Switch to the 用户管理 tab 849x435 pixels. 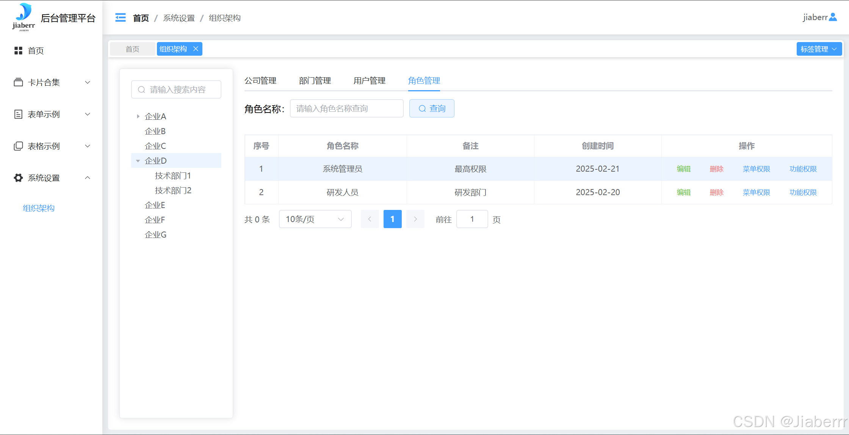click(369, 81)
